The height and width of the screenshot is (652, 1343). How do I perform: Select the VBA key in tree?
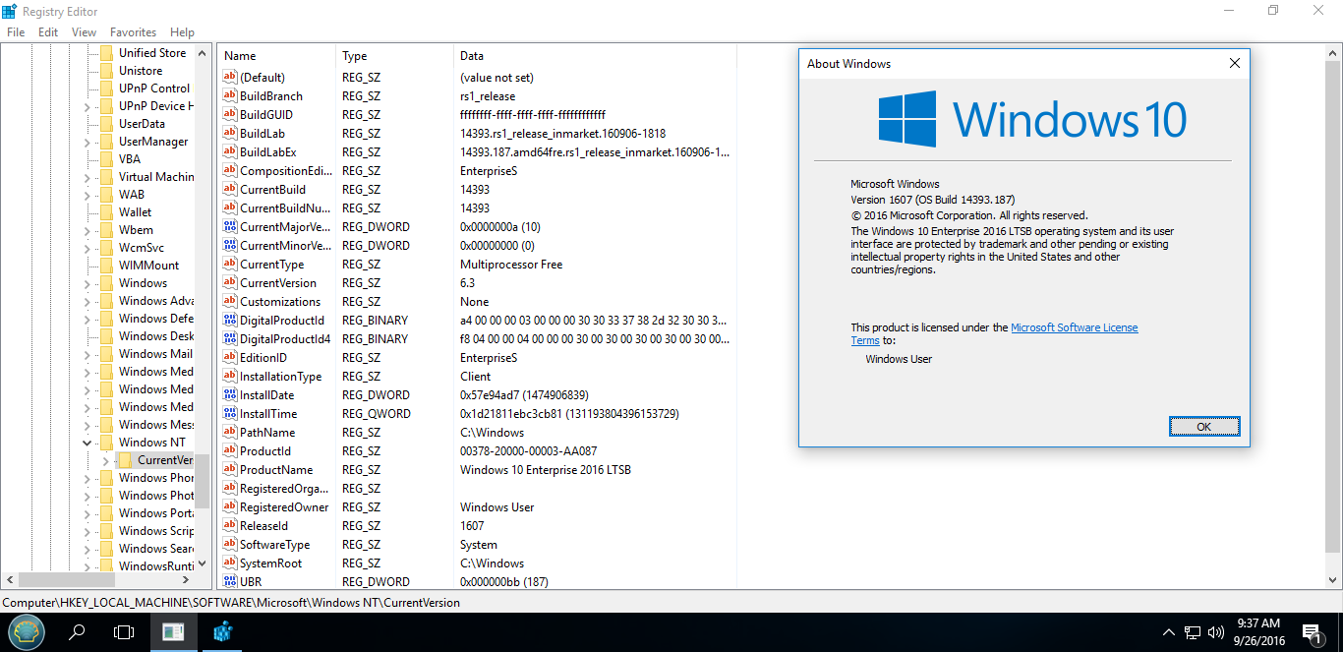click(x=130, y=159)
